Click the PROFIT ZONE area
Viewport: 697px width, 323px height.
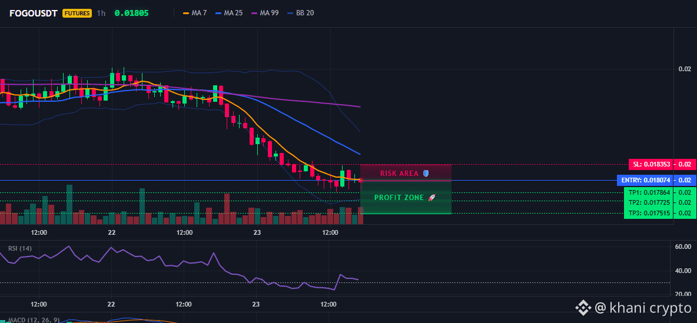point(406,197)
